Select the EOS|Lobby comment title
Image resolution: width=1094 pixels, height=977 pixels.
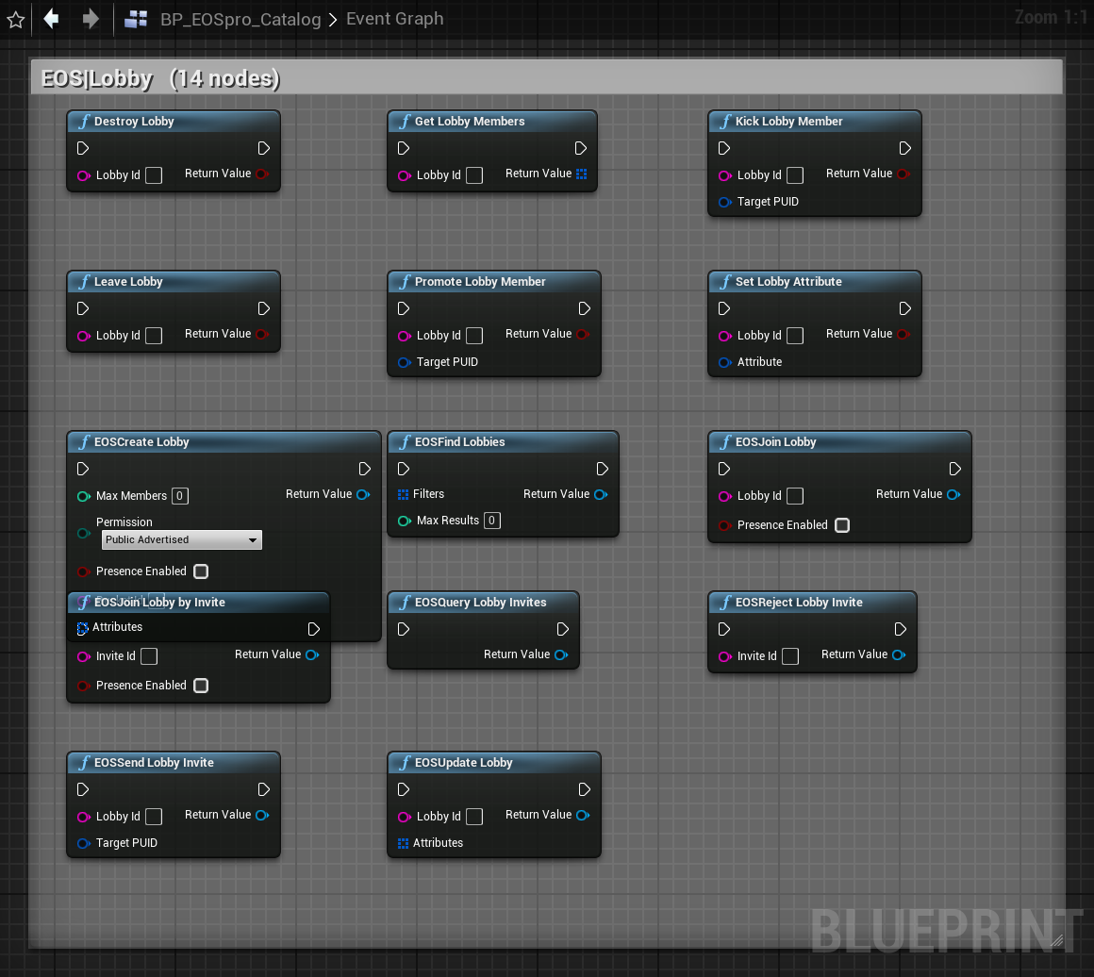pyautogui.click(x=159, y=78)
